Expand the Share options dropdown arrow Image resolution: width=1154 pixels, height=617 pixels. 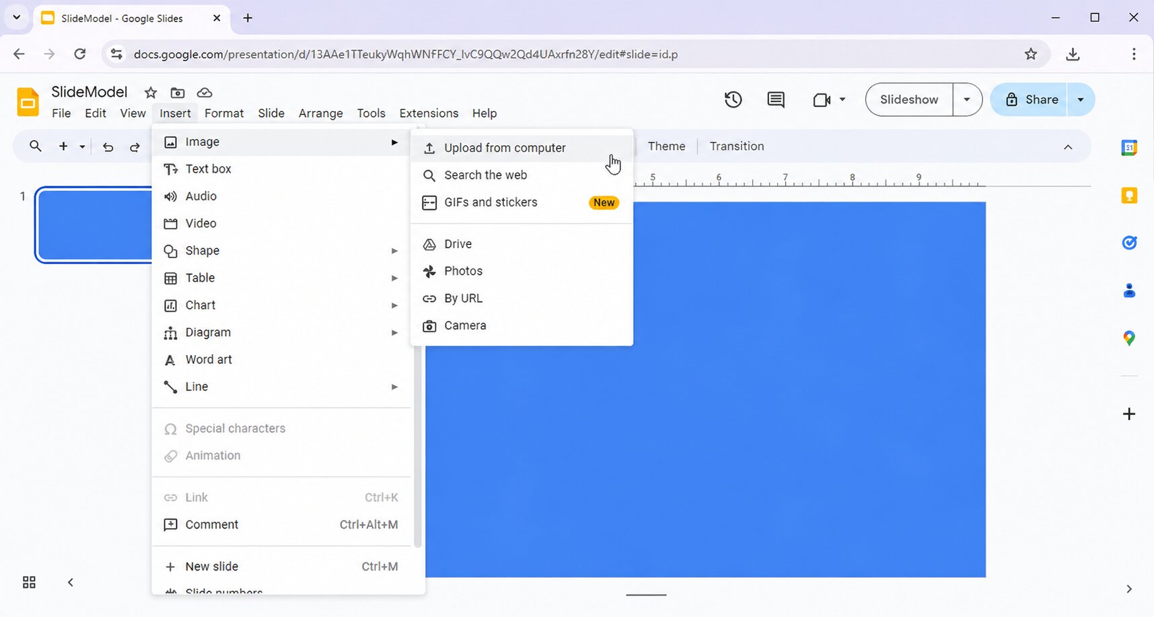1081,100
